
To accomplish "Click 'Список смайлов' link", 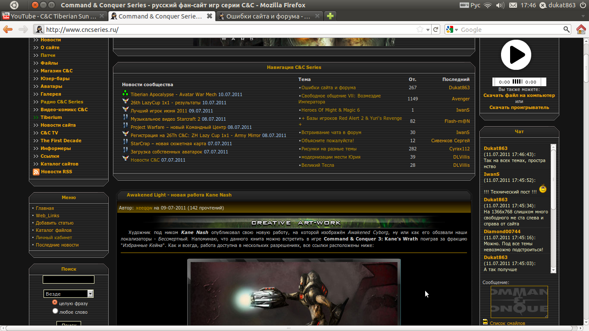I will tap(508, 323).
